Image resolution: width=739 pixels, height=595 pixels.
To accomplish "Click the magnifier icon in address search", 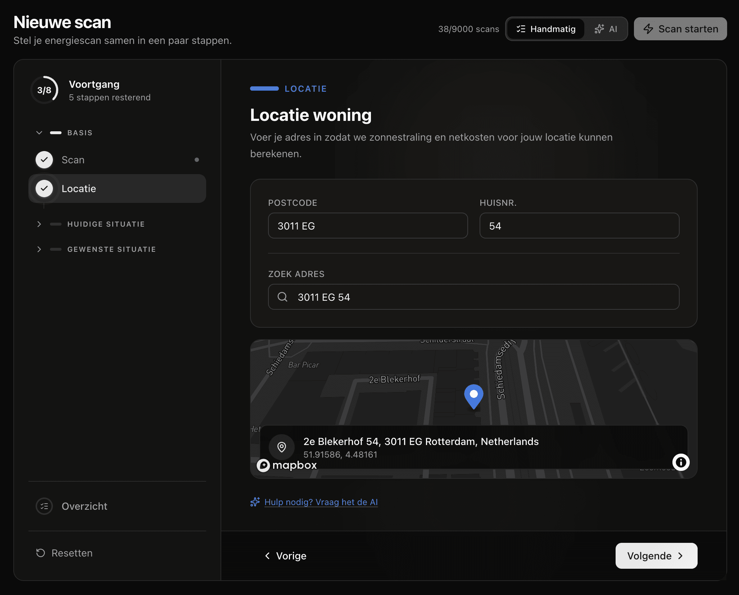I will tap(282, 297).
